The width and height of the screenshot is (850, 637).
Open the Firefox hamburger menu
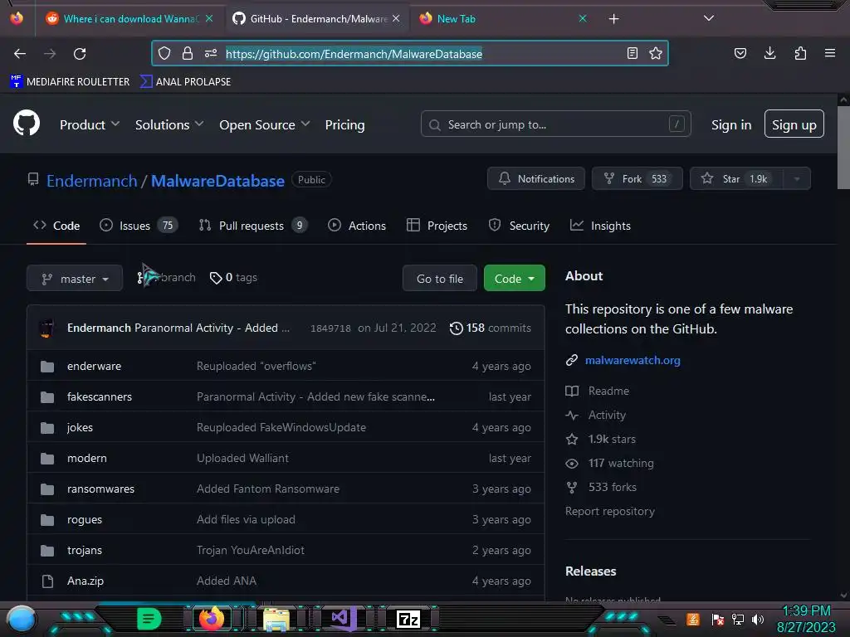pos(830,53)
